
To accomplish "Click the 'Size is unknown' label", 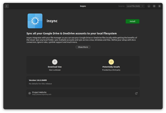I will point(55,70).
